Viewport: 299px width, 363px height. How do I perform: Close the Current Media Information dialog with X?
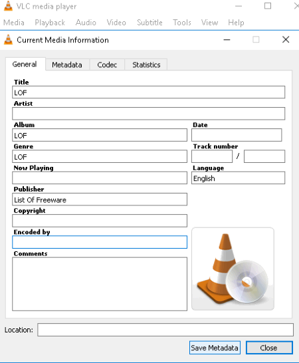point(286,40)
